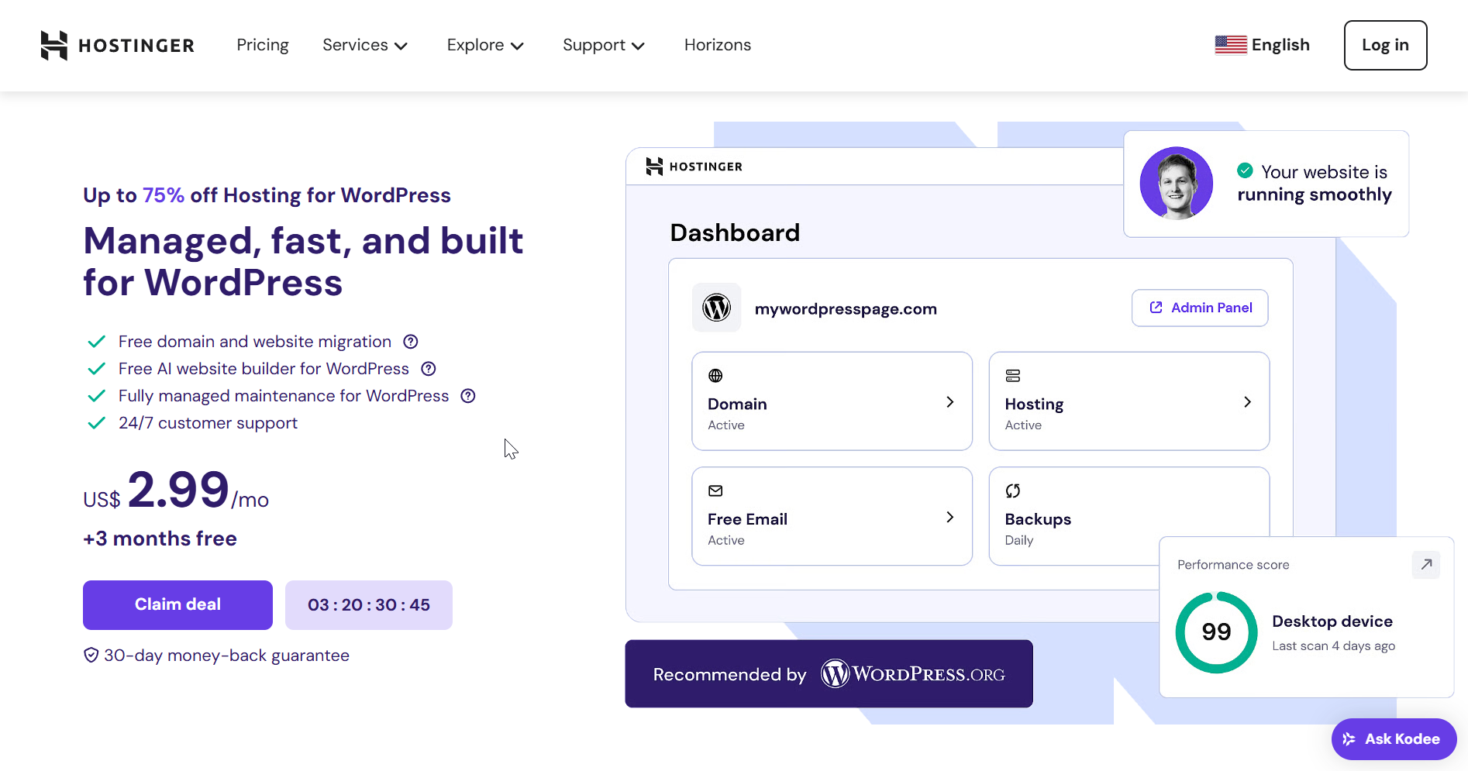Image resolution: width=1468 pixels, height=771 pixels.
Task: Click the countdown timer 03:20:30:45
Action: coord(369,604)
